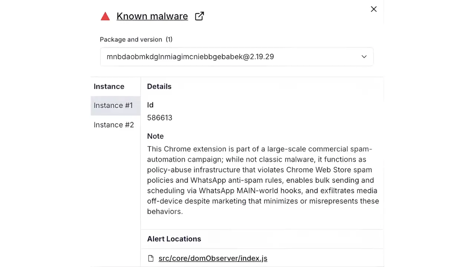This screenshot has height=267, width=475.
Task: Click the Id field label
Action: click(x=150, y=105)
